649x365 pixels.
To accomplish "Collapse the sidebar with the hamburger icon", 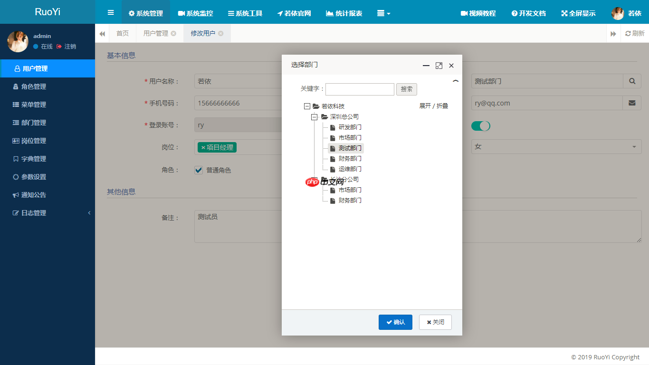I will pos(110,12).
